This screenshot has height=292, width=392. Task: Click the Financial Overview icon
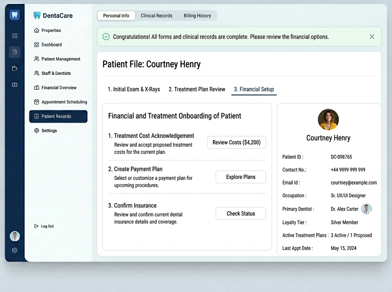[37, 88]
